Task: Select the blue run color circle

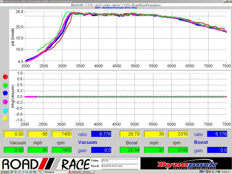Action: 5,93
